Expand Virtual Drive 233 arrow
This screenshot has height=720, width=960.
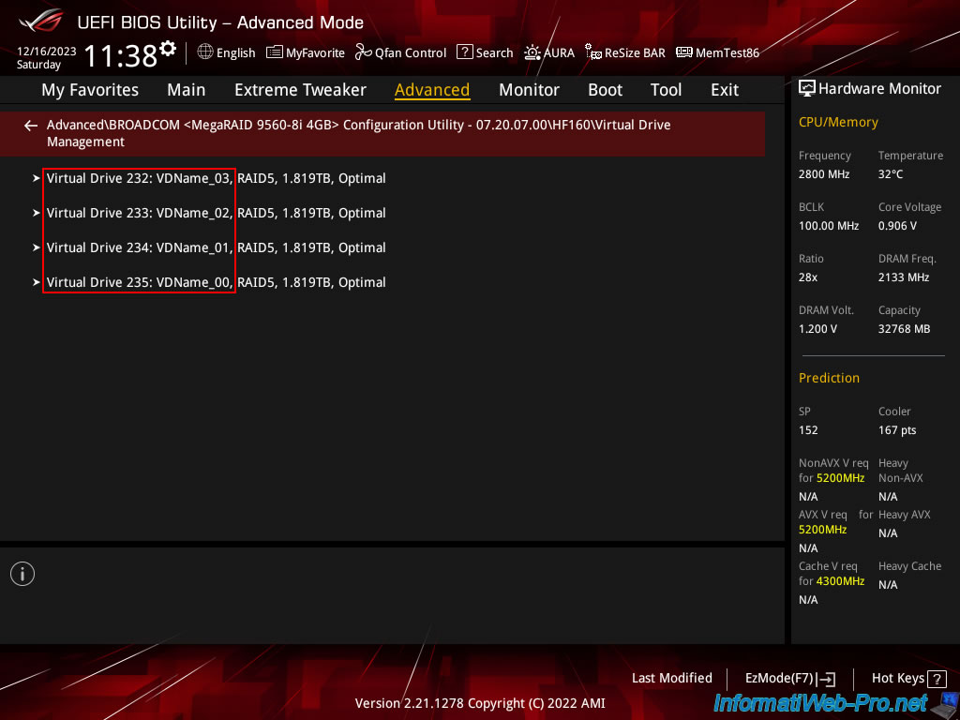coord(37,213)
